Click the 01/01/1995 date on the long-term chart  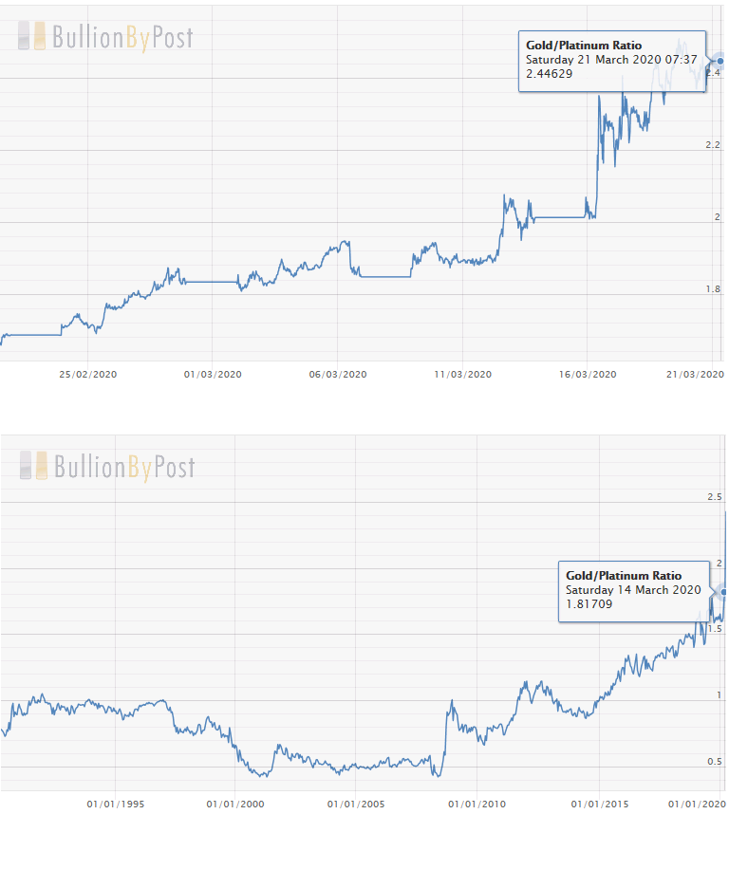coord(116,805)
